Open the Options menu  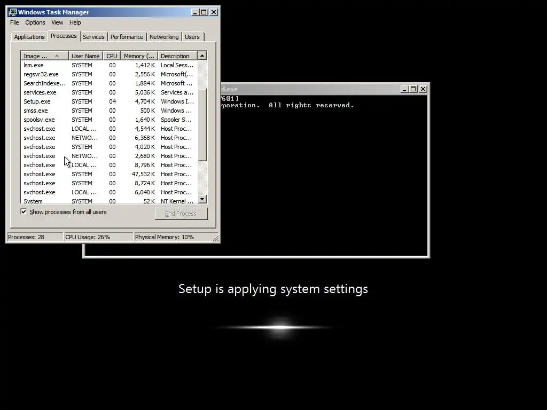(35, 22)
